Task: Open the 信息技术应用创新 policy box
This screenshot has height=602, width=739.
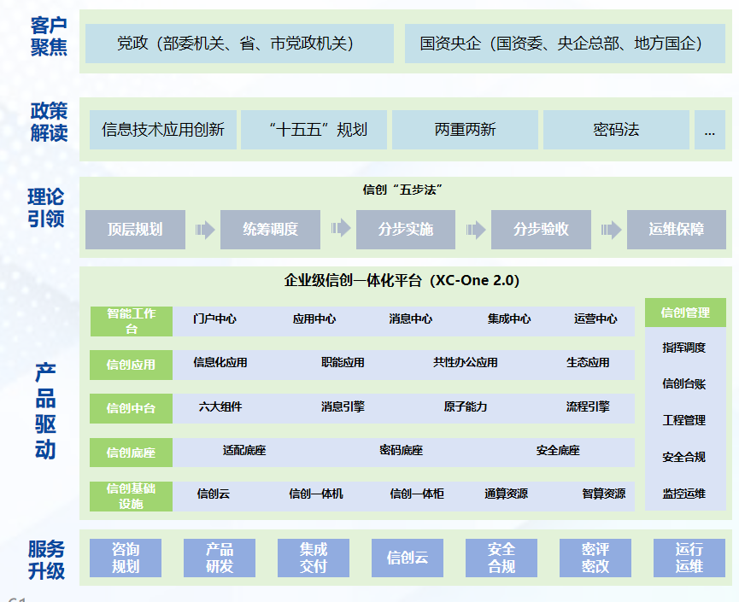Action: point(163,130)
